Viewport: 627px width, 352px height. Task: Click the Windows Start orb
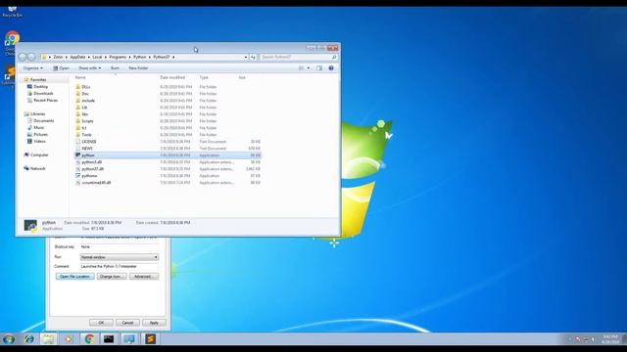pos(9,339)
